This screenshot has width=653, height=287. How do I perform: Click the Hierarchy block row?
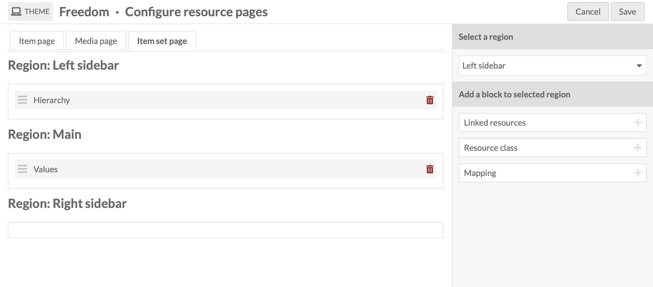225,100
